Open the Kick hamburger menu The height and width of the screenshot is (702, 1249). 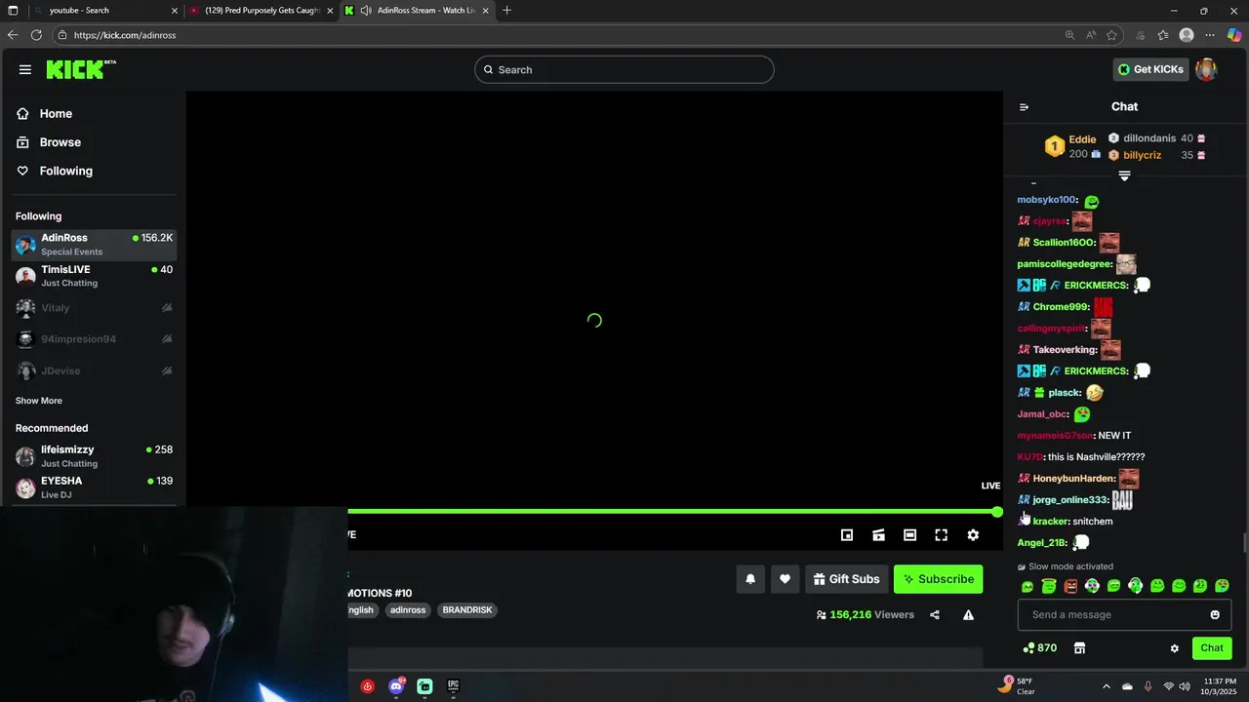24,69
